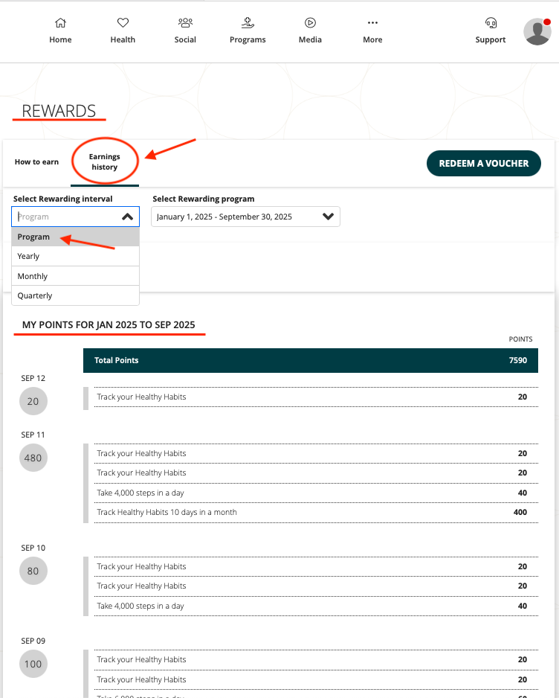This screenshot has height=698, width=559.
Task: Choose Quarterly from the interval list
Action: click(75, 295)
